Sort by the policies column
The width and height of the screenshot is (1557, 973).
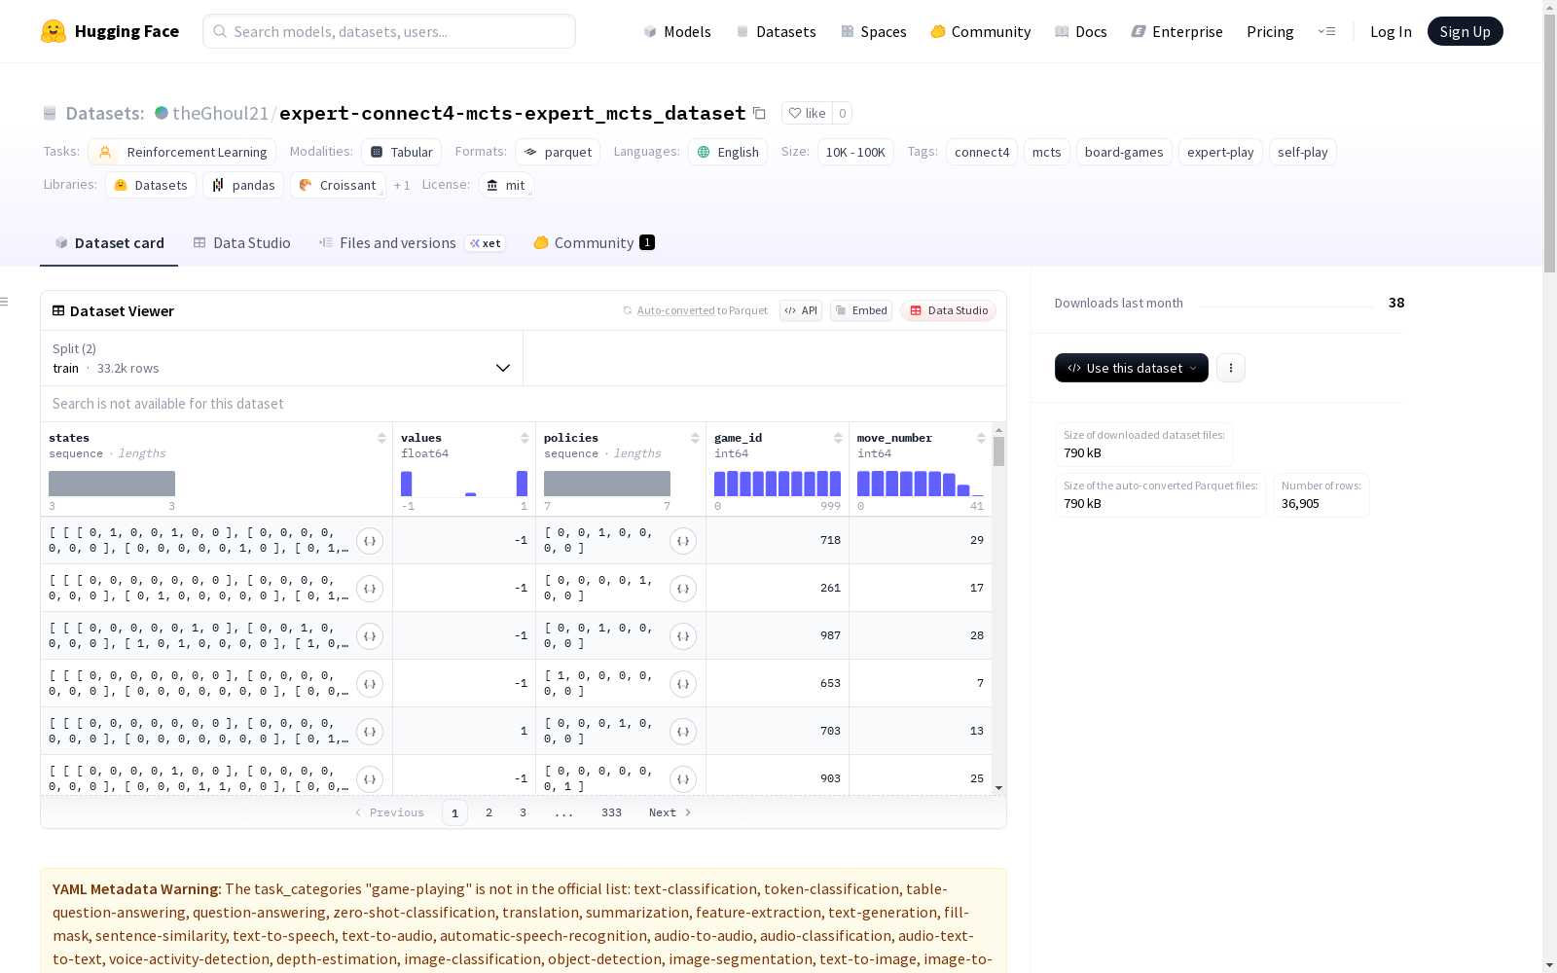[695, 438]
